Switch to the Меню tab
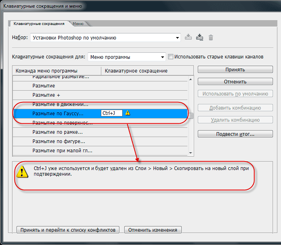This screenshot has height=245, width=281. (x=78, y=24)
